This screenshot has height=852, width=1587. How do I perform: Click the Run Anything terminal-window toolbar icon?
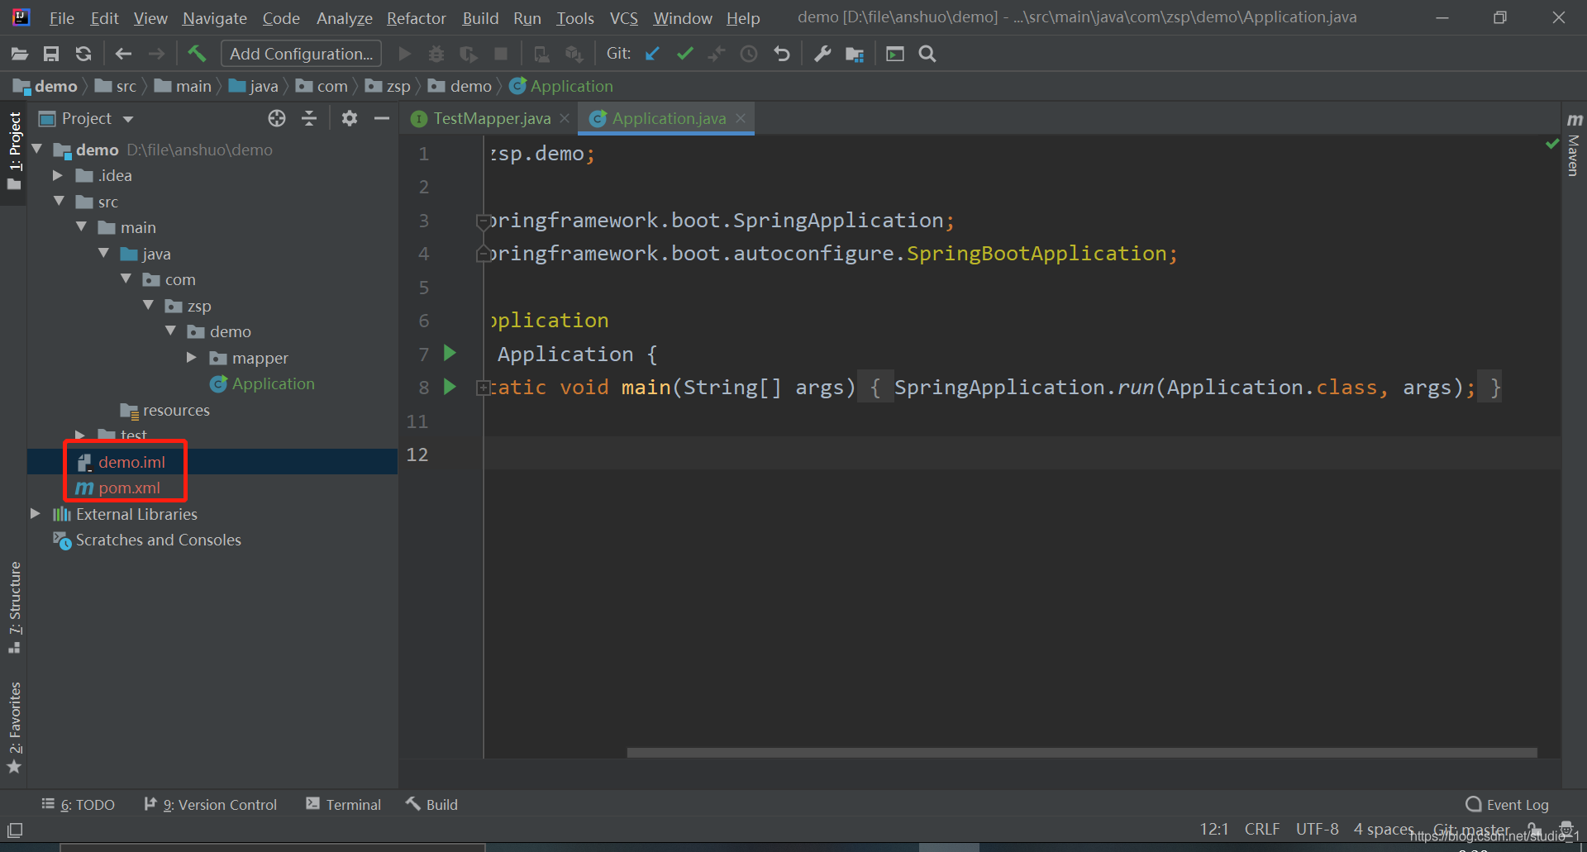coord(895,54)
